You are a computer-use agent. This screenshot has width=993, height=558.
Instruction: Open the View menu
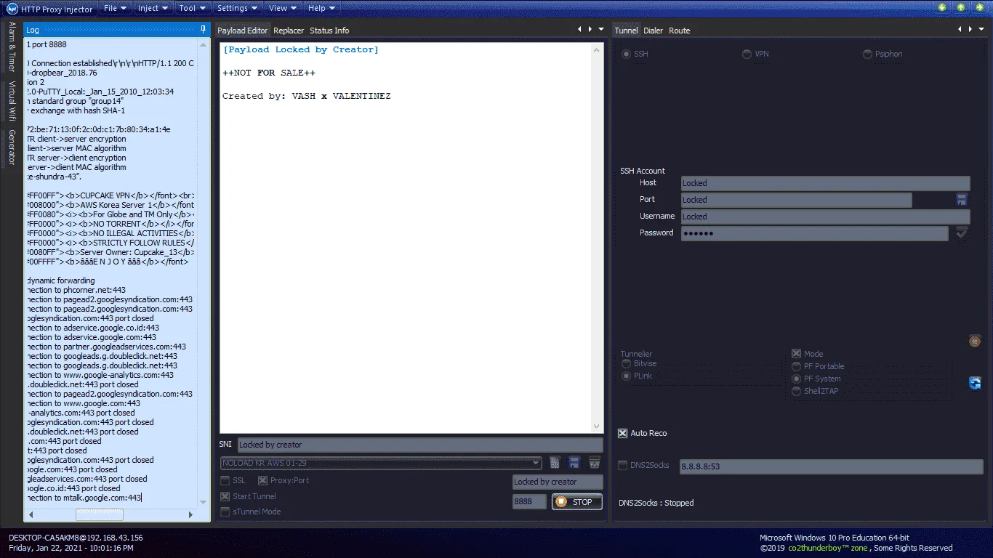[x=283, y=8]
